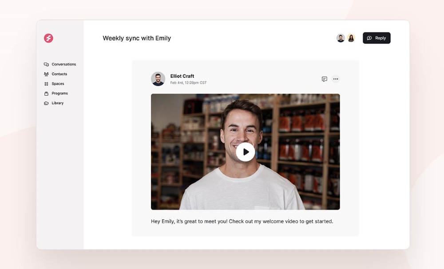Image resolution: width=444 pixels, height=269 pixels.
Task: Open the comment icon on Elliot's message
Action: click(x=325, y=79)
